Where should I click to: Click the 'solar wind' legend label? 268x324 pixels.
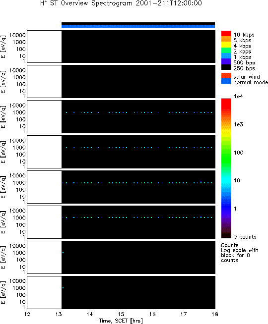pyautogui.click(x=247, y=77)
